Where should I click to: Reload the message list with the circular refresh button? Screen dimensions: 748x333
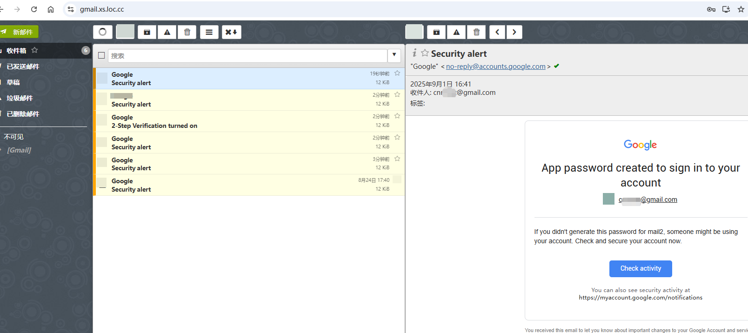pyautogui.click(x=103, y=32)
